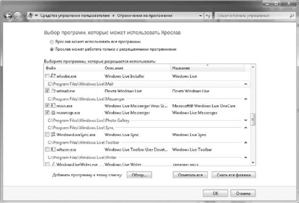Focus the control panel search field
The width and height of the screenshot is (299, 203).
[x=253, y=15]
